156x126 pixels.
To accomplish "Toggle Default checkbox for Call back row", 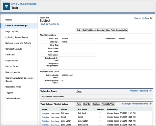I will pyautogui.click(x=100, y=113).
